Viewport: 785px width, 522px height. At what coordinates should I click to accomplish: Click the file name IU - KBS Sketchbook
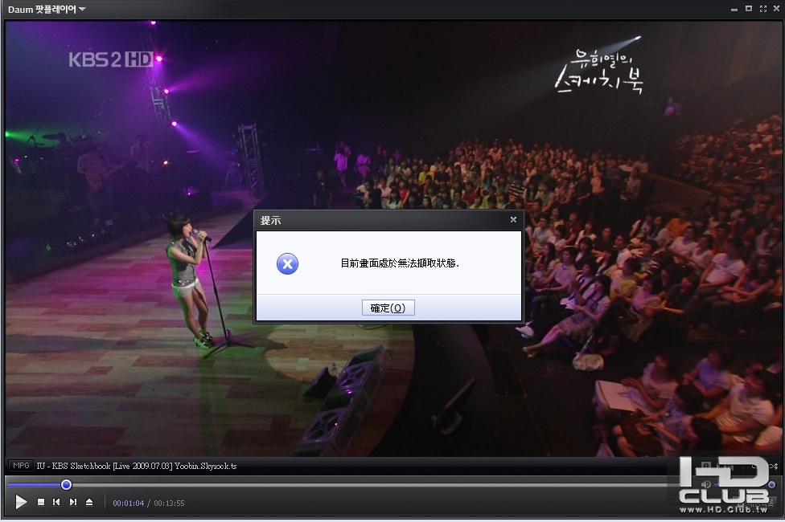(x=137, y=466)
